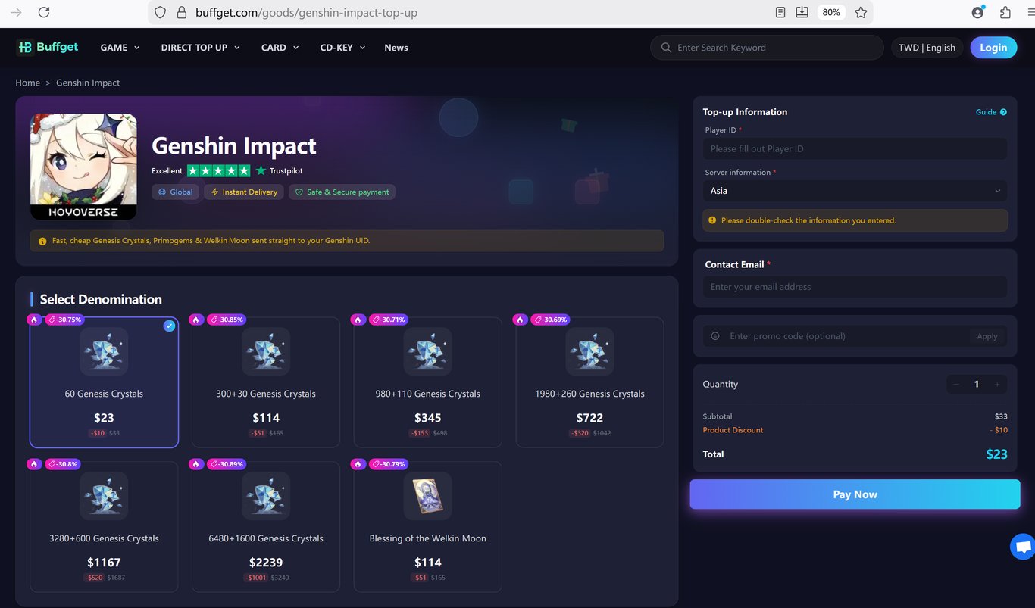Focus the Contact Email address field
The width and height of the screenshot is (1035, 608).
[855, 287]
